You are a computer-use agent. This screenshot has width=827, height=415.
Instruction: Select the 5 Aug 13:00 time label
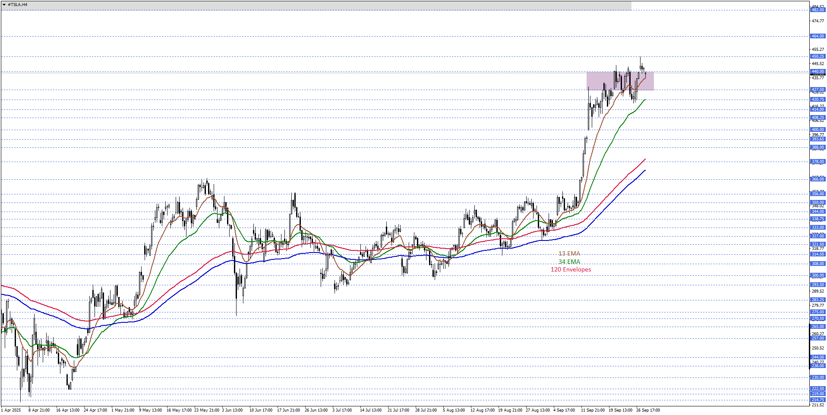click(454, 410)
